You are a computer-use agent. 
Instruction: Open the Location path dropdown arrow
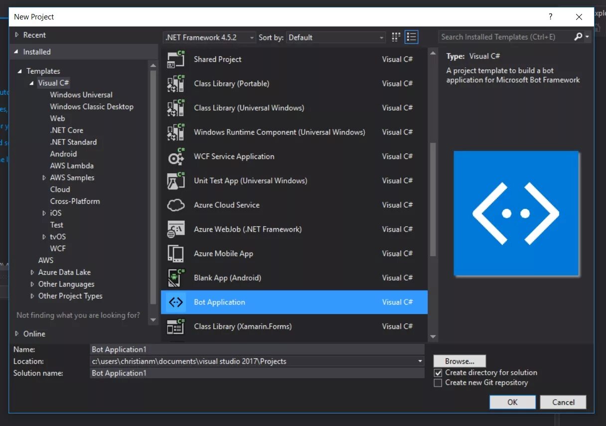coord(420,361)
